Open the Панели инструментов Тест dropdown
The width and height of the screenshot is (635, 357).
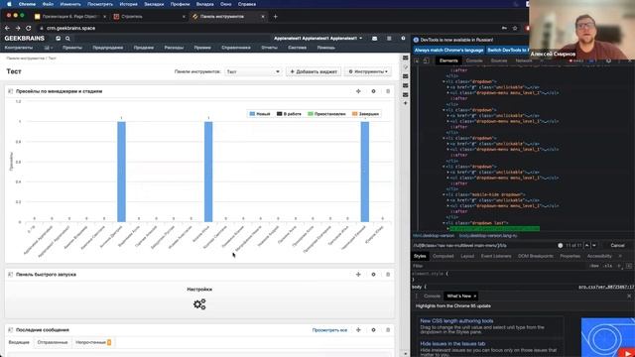253,71
